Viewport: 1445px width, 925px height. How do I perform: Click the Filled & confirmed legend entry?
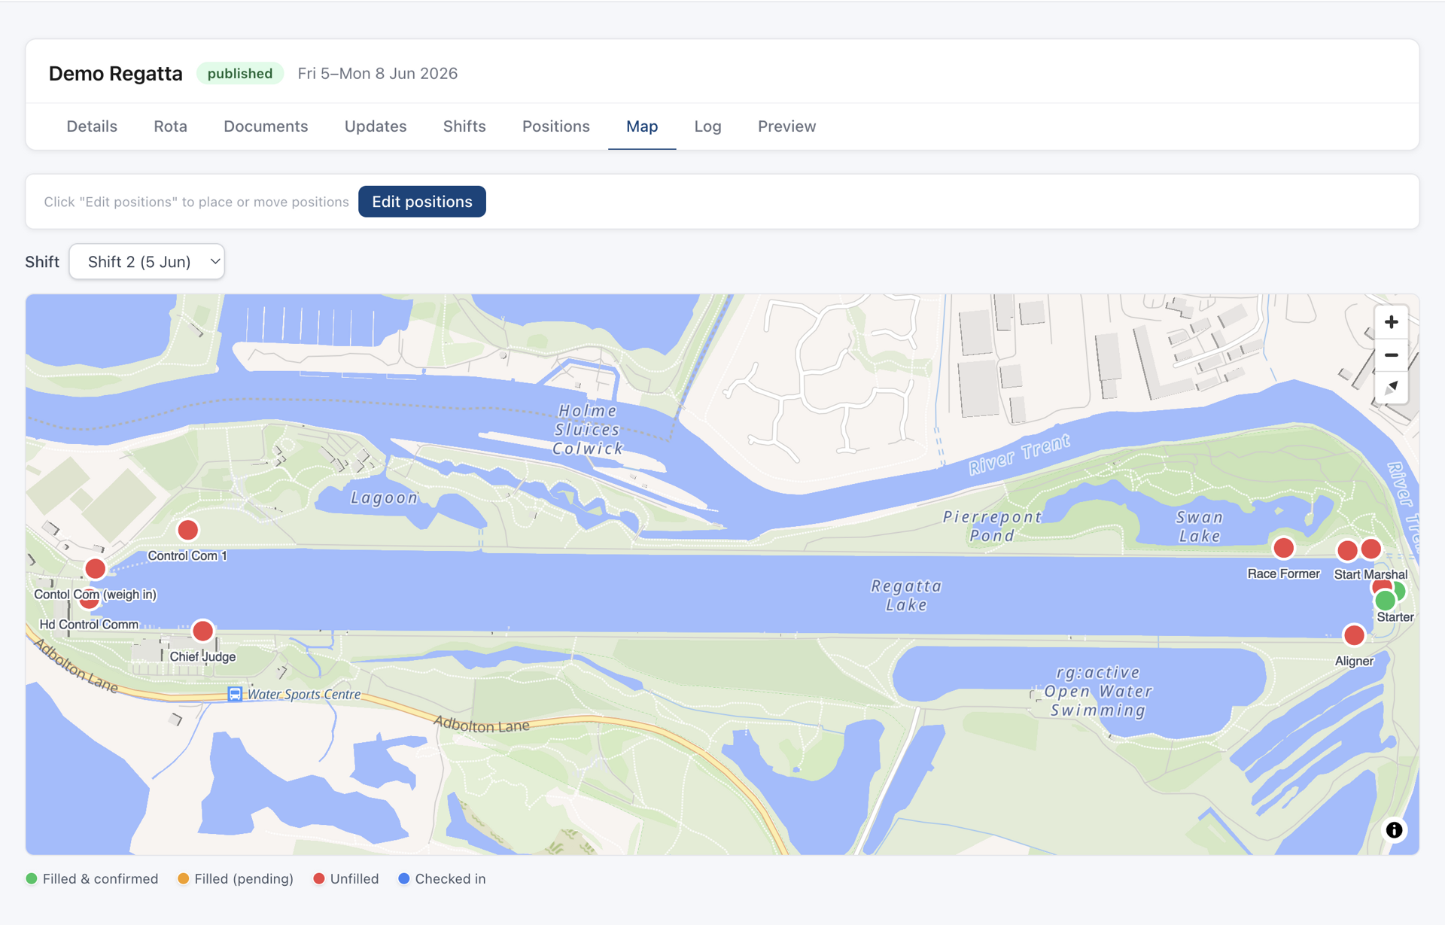92,878
